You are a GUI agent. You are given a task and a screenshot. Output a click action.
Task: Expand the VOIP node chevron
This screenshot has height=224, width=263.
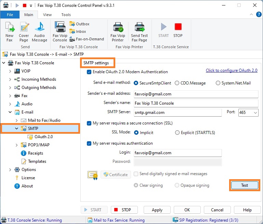10,71
